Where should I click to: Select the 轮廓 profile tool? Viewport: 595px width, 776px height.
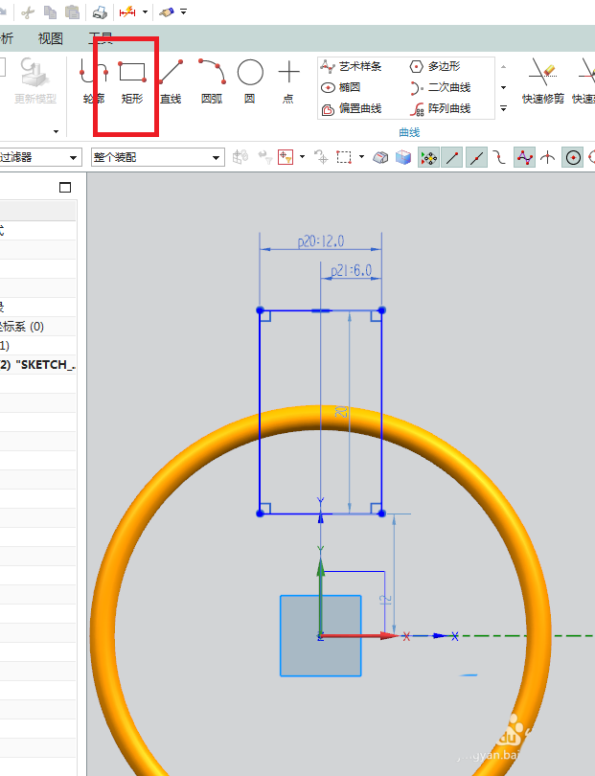94,82
